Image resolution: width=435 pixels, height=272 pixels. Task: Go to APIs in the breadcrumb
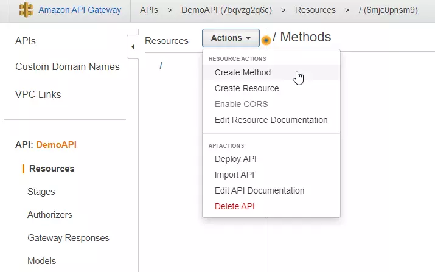click(x=149, y=10)
